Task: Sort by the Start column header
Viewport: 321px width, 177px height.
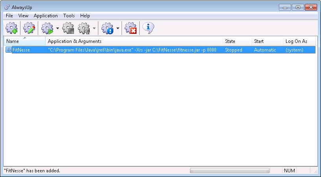Action: (x=267, y=41)
